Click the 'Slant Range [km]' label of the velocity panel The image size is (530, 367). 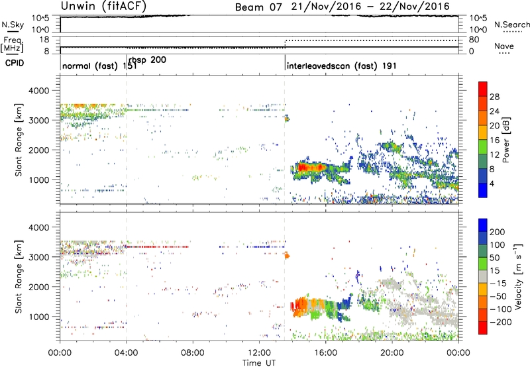tap(19, 277)
